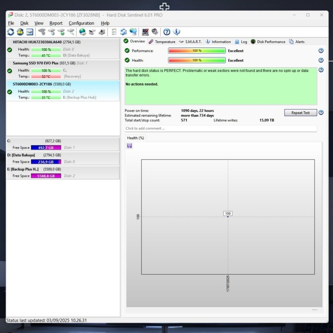The height and width of the screenshot is (333, 333).
Task: Select the HITACHI HUA723030ALA640 disk entry
Action: [63, 49]
